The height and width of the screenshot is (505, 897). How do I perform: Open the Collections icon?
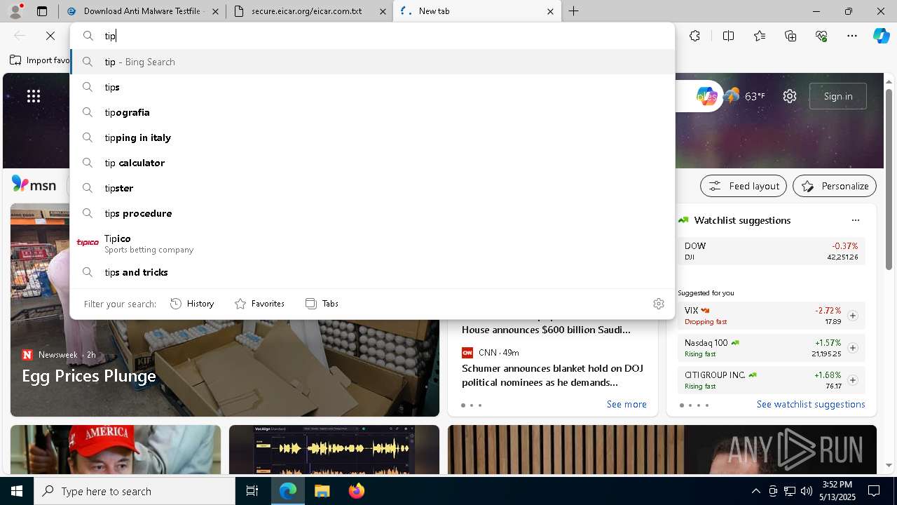[790, 36]
